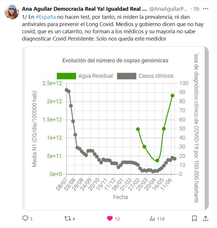Open Ana Aguilar's profile avatar
217x228 pixels.
(x=12, y=12)
